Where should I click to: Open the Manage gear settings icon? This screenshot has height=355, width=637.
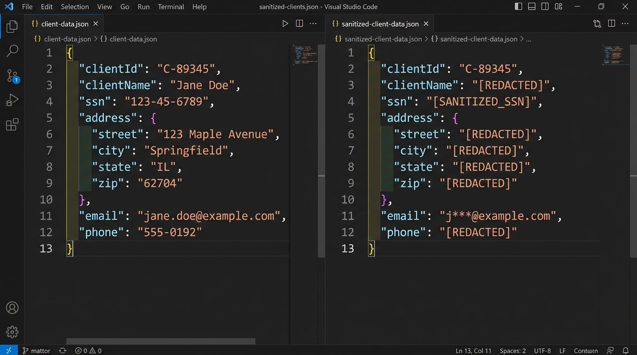coord(12,331)
